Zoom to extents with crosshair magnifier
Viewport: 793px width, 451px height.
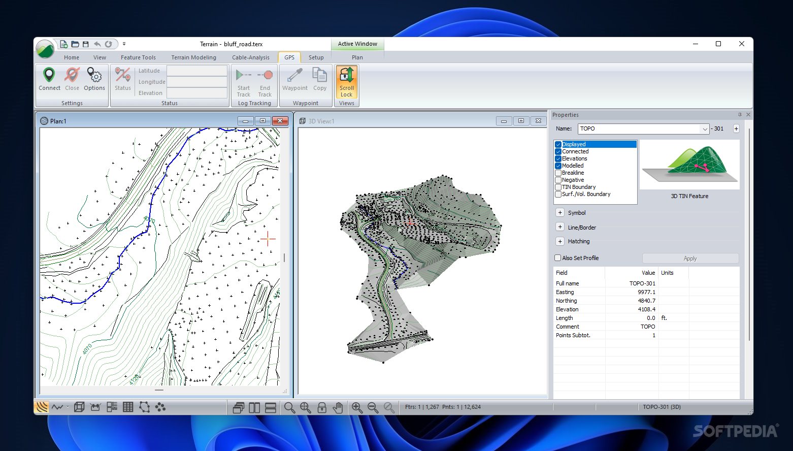(306, 407)
